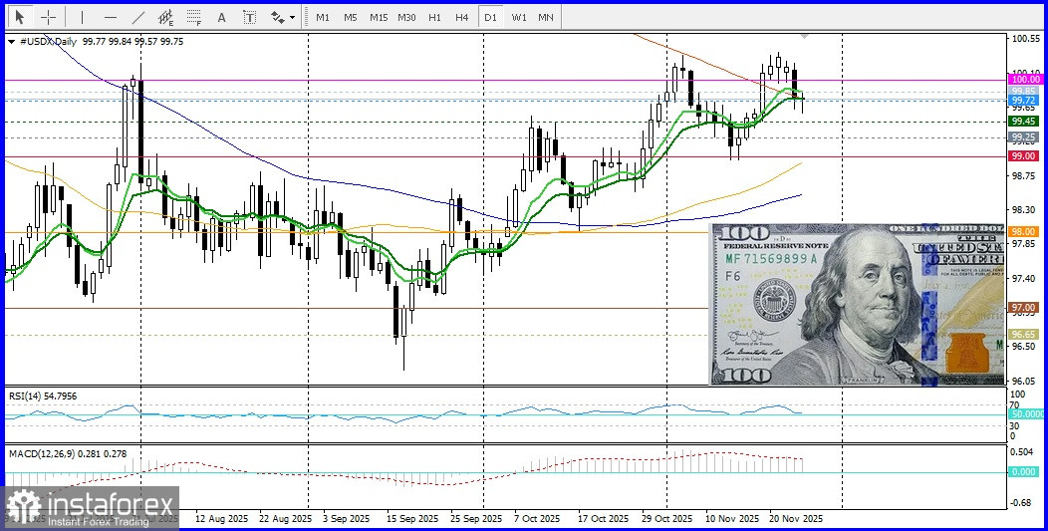Switch to H4 timeframe

click(462, 17)
